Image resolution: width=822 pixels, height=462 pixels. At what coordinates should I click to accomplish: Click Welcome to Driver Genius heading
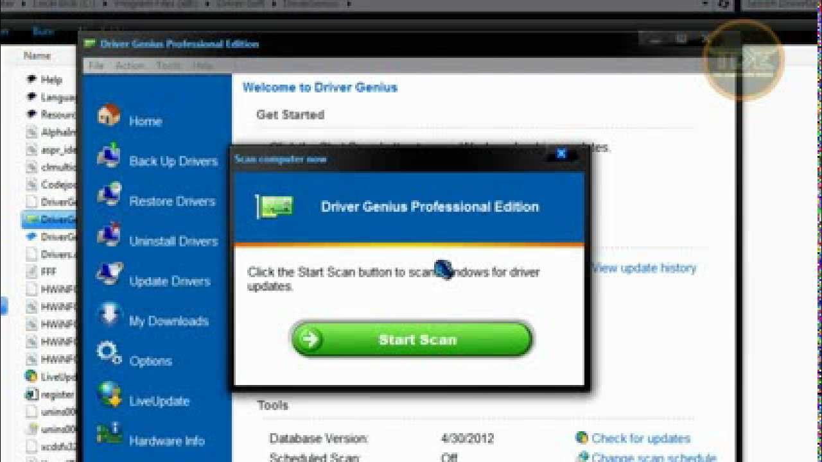(x=320, y=87)
